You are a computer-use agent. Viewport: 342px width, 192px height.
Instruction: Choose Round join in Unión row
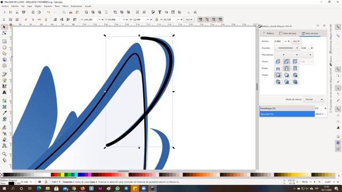point(286,61)
